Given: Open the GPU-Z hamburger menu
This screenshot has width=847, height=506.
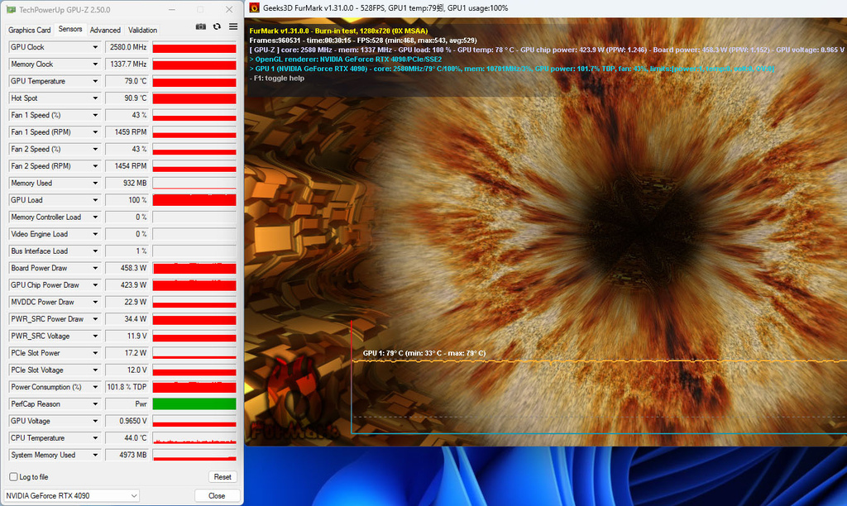Looking at the screenshot, I should point(232,26).
